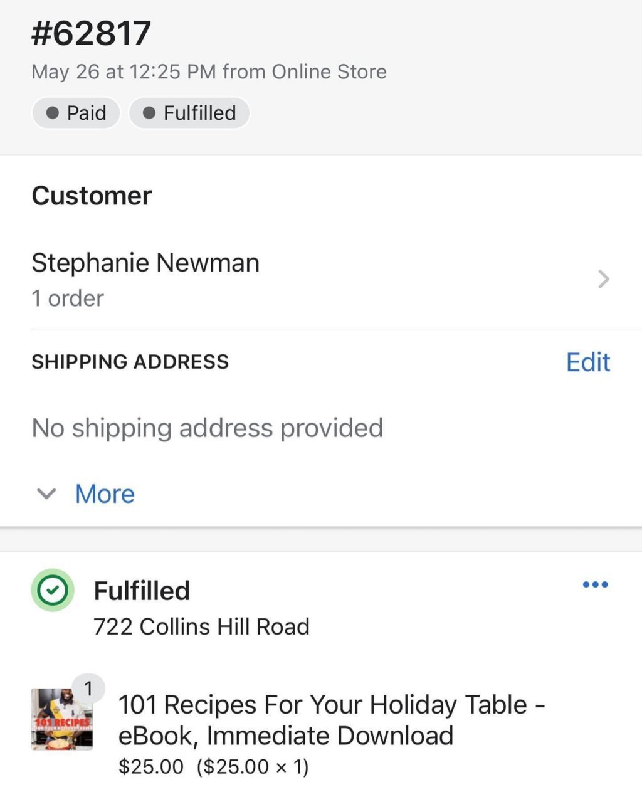Tap the green Fulfilled checkmark icon

(53, 590)
